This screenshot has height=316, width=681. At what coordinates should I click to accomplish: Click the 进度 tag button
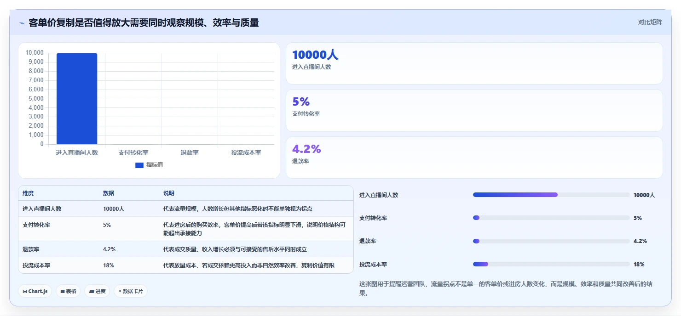click(x=97, y=291)
